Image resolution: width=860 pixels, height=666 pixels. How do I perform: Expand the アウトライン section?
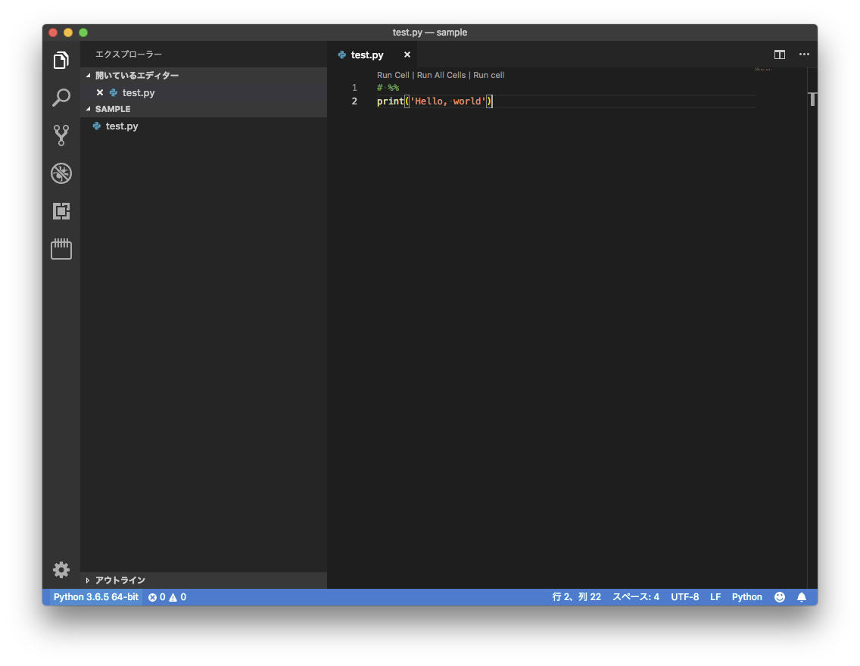[x=204, y=580]
